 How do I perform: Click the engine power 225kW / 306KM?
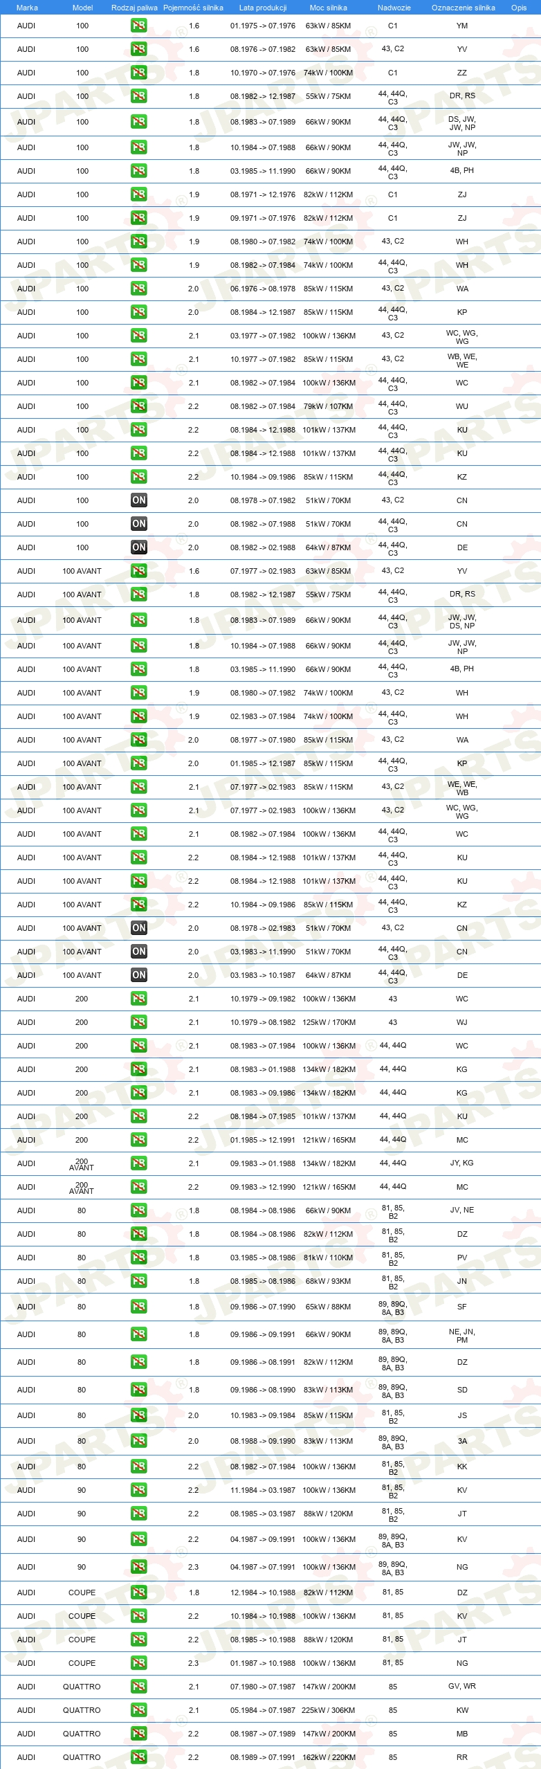[x=329, y=1710]
